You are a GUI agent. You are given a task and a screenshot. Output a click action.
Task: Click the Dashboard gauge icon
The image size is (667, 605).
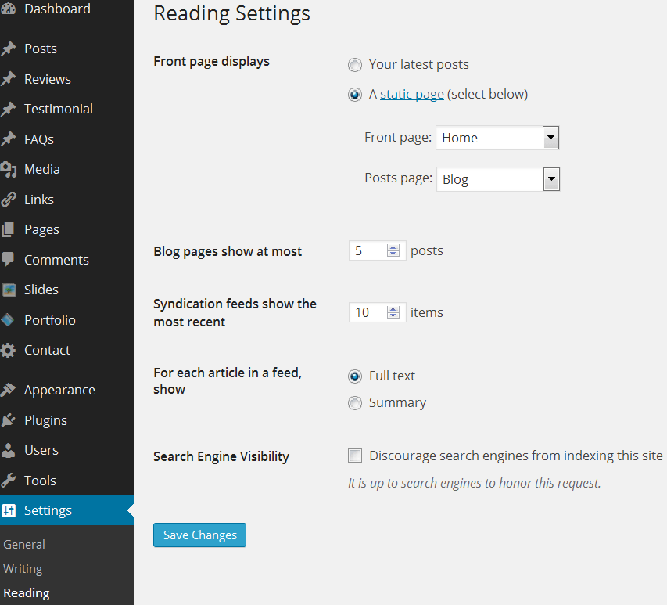(8, 9)
